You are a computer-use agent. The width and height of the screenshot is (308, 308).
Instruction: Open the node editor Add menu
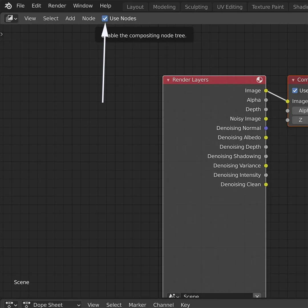click(x=70, y=19)
